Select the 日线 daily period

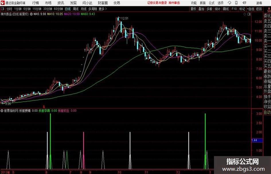tap(68, 9)
